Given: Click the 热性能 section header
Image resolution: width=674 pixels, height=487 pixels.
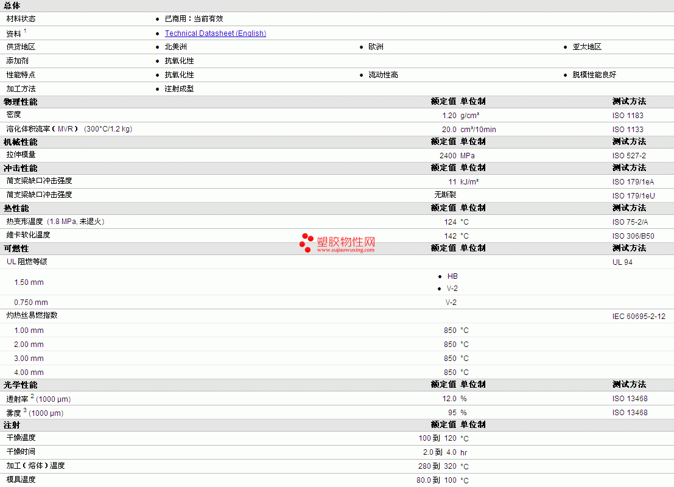Looking at the screenshot, I should point(16,208).
